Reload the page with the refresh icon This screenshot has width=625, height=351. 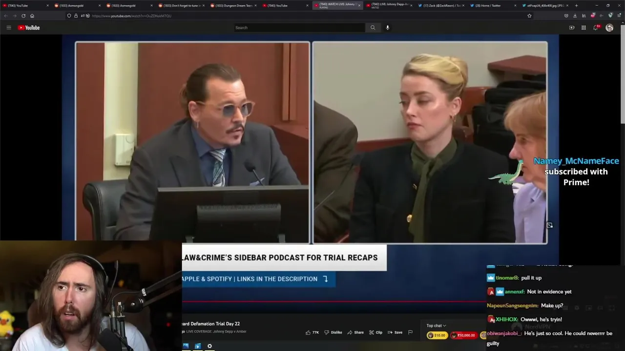click(23, 16)
